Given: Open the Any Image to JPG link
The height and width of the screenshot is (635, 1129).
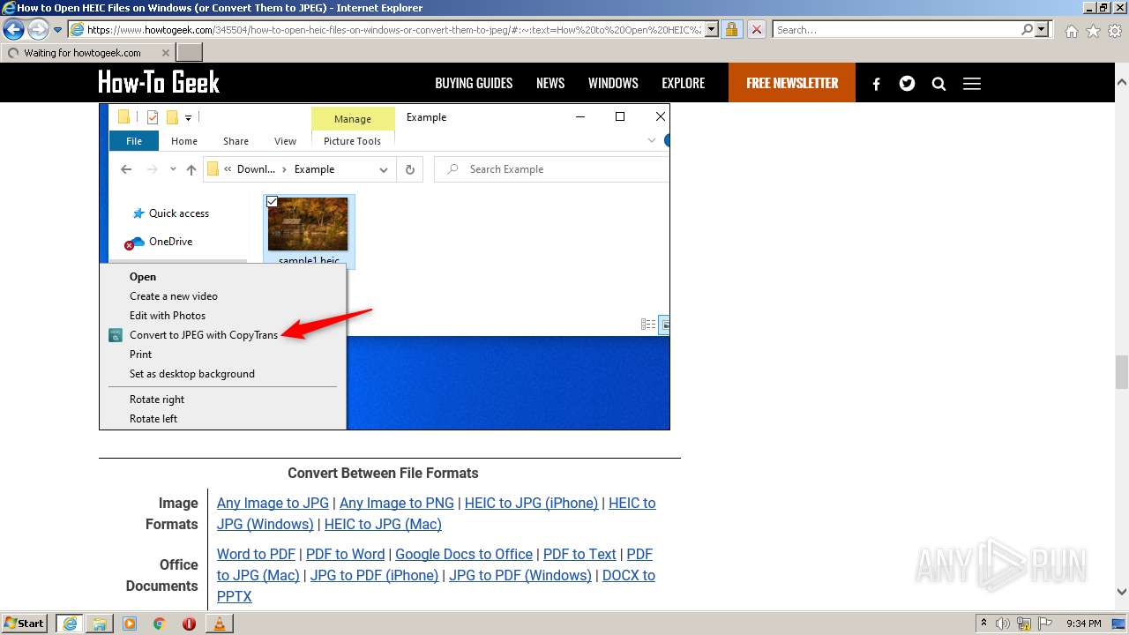Looking at the screenshot, I should (273, 503).
